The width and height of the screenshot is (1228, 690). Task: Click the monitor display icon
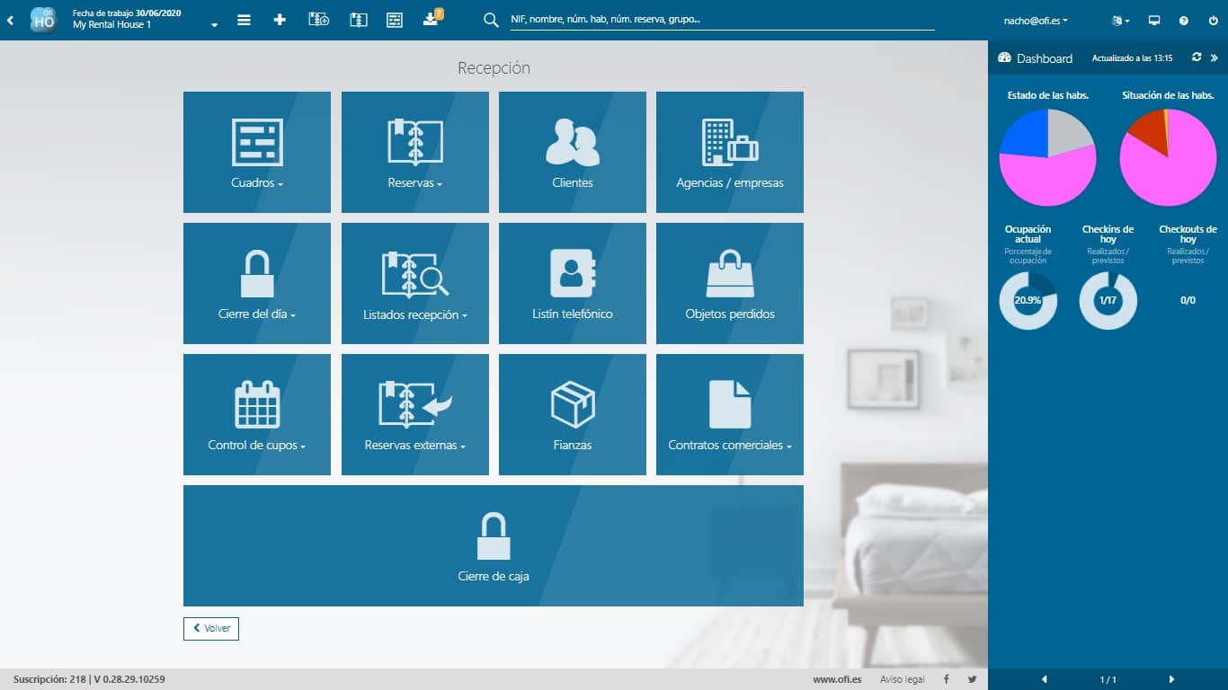point(1153,18)
